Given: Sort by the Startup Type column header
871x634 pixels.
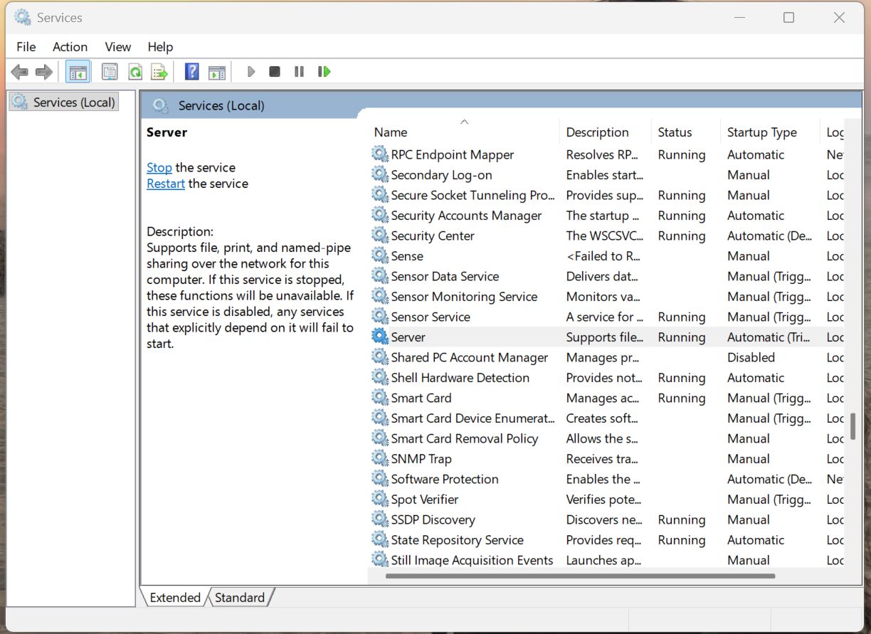Looking at the screenshot, I should tap(770, 132).
